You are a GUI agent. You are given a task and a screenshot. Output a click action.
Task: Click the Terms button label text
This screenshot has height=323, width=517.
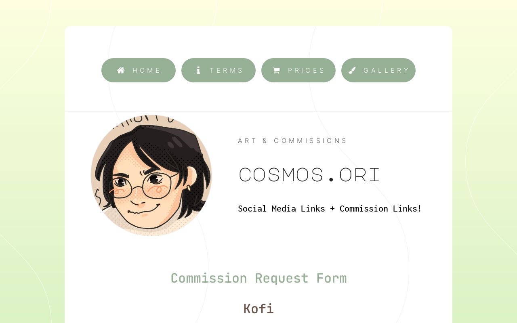point(227,70)
